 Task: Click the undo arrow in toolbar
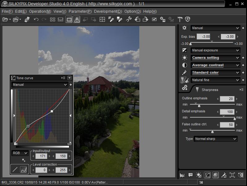pyautogui.click(x=36, y=19)
